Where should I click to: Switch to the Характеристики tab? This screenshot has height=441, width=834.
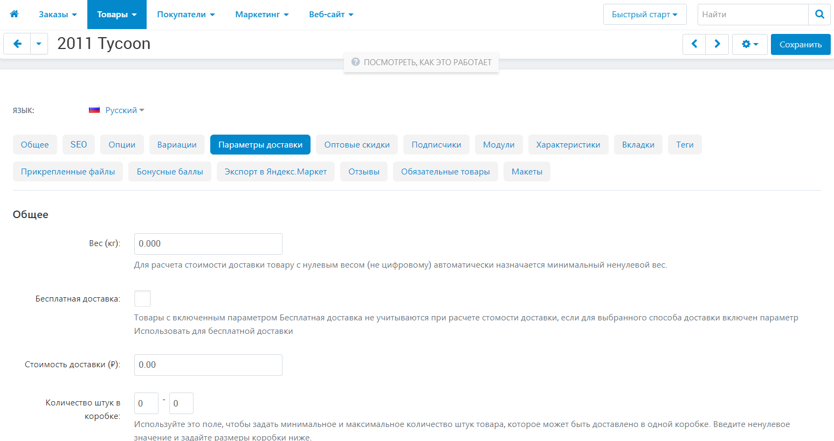pyautogui.click(x=568, y=144)
